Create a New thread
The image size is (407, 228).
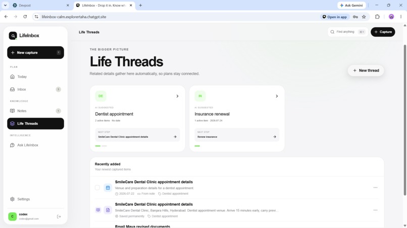pos(366,70)
